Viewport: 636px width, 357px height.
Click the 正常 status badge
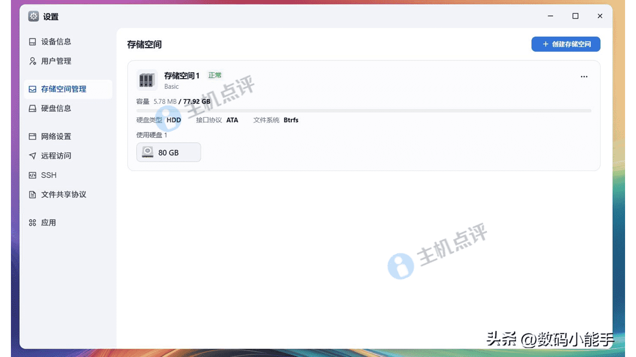pyautogui.click(x=215, y=75)
